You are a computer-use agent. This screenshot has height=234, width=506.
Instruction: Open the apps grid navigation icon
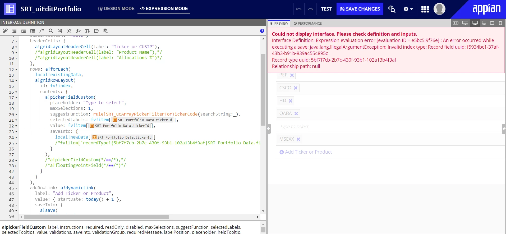425,9
